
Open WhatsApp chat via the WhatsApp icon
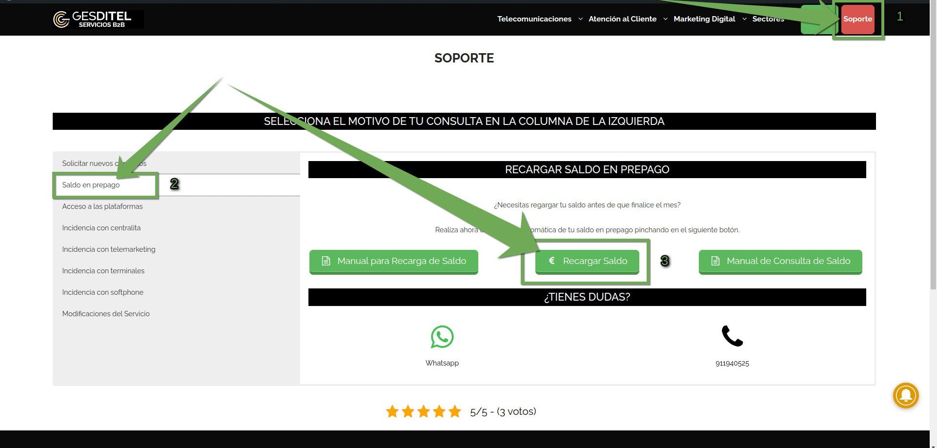click(442, 337)
